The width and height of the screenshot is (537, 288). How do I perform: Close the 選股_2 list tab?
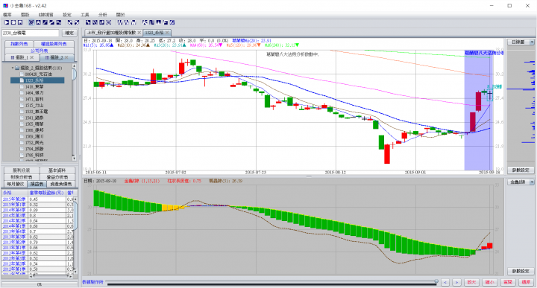(66, 57)
